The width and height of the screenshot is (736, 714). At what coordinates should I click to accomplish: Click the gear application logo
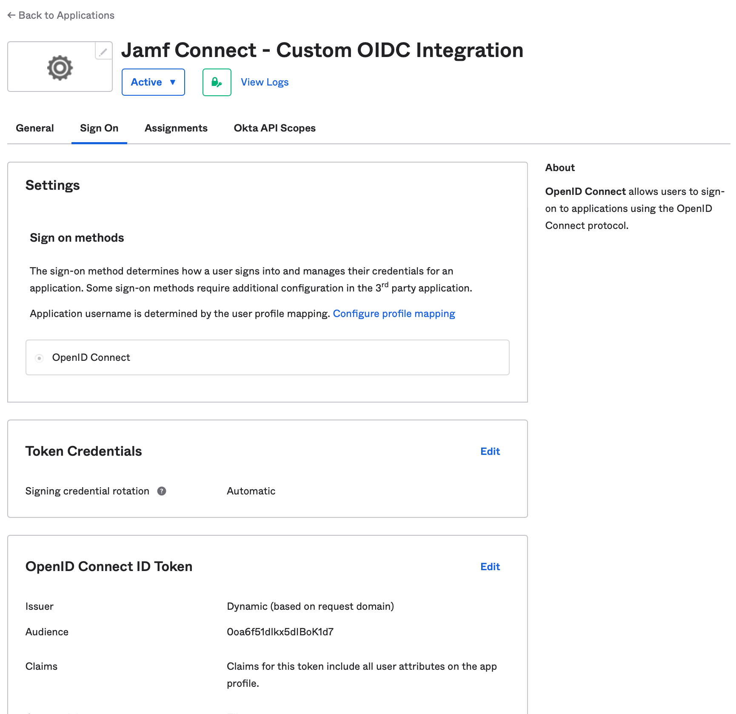pyautogui.click(x=60, y=67)
